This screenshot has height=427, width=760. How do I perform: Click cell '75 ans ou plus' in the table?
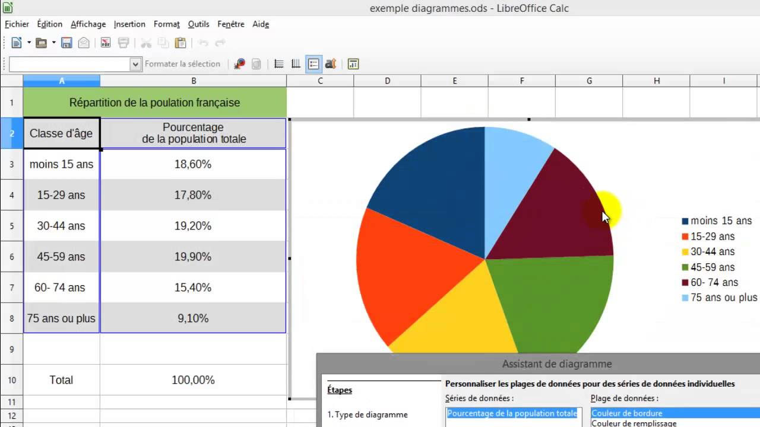[x=61, y=318]
